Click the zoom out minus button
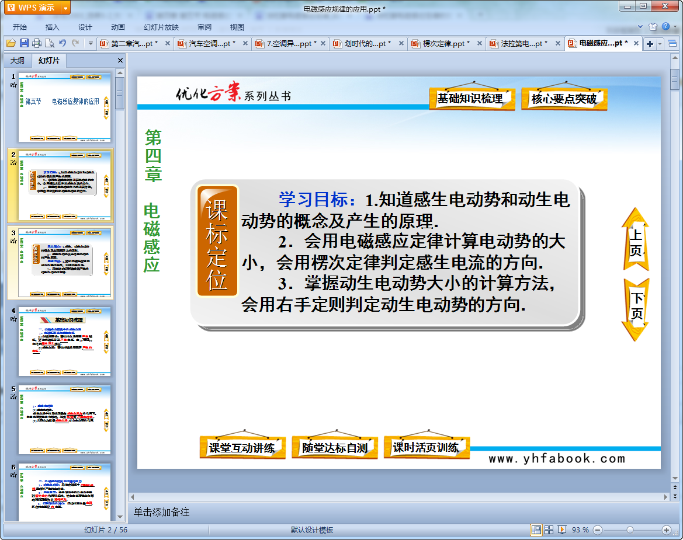683x540 pixels. tap(598, 529)
